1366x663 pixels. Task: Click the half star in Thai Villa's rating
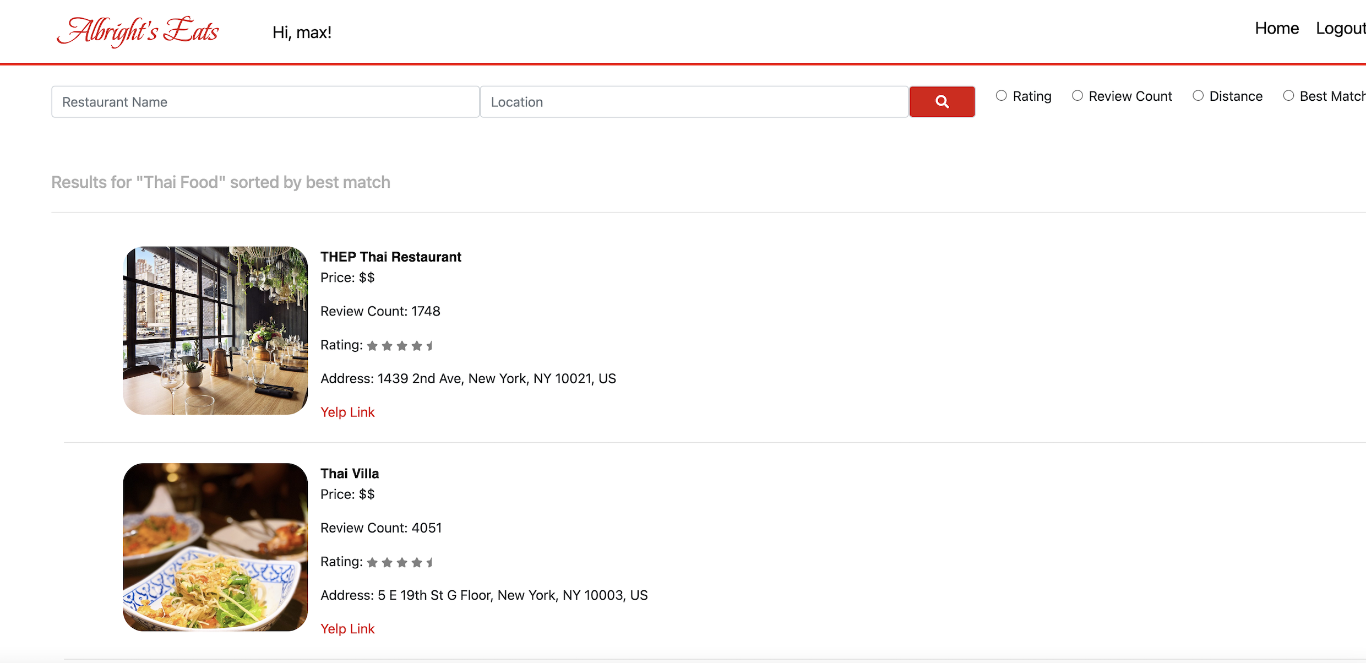(x=430, y=562)
